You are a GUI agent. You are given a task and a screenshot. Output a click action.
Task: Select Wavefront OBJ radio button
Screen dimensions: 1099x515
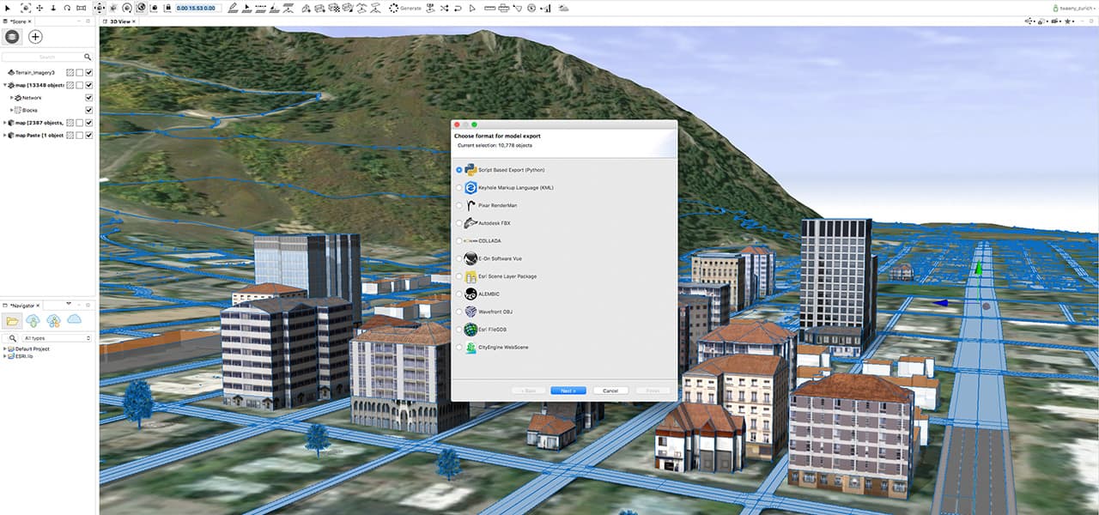pos(459,312)
